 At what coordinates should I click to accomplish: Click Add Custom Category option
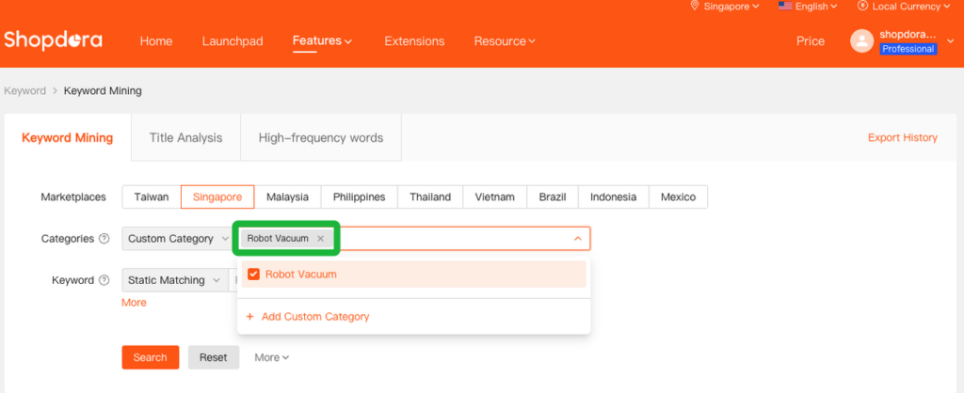[x=314, y=317]
